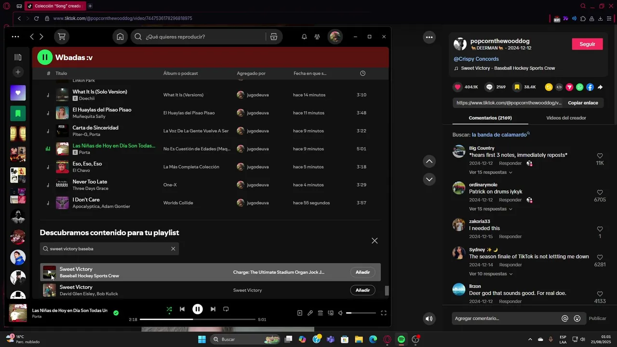Viewport: 617px width, 347px height.
Task: Open Spotify home icon
Action: (x=120, y=37)
